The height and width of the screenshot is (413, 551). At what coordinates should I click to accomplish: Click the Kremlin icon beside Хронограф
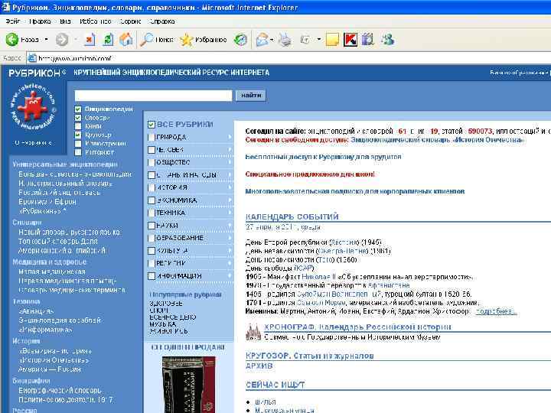click(253, 332)
